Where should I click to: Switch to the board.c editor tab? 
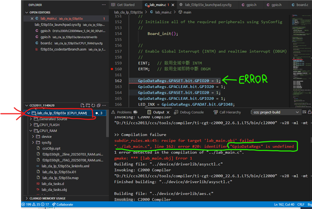[300, 5]
